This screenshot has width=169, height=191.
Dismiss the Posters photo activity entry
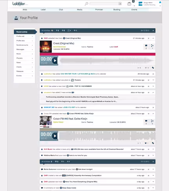point(148,80)
